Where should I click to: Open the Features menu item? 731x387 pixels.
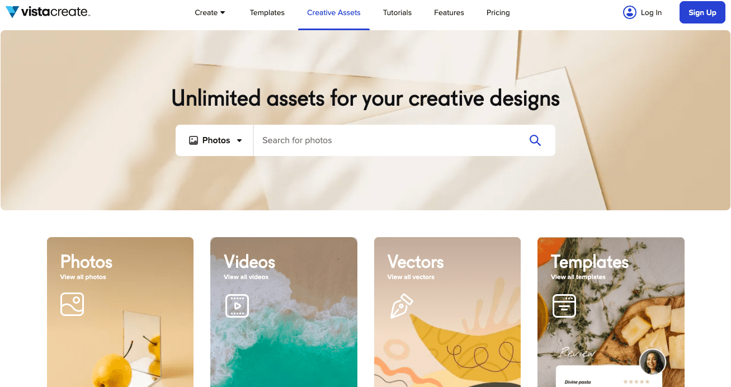click(x=449, y=12)
